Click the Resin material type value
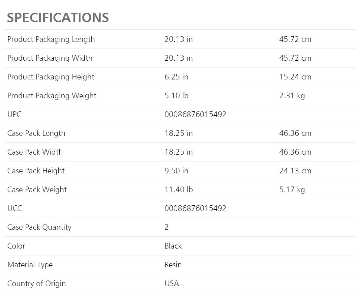 (x=173, y=265)
